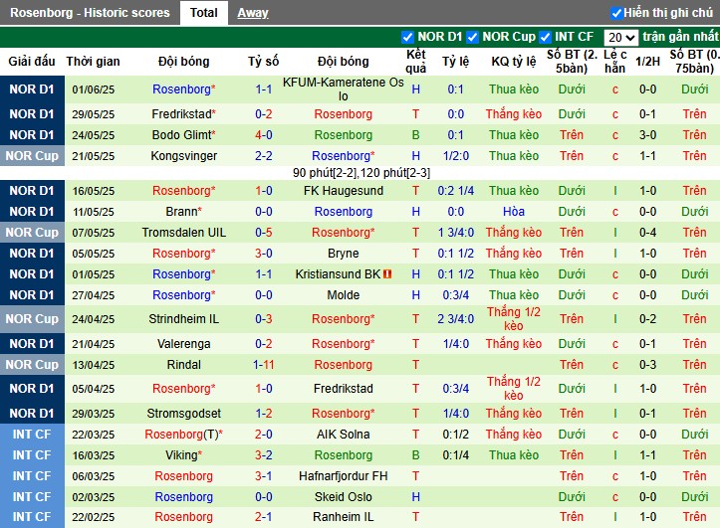The width and height of the screenshot is (720, 528).
Task: Click the Hòa result in the Brann row
Action: [514, 212]
